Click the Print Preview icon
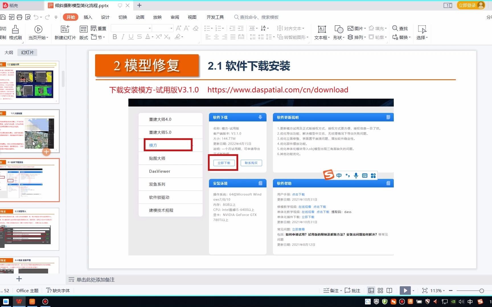492x307 pixels. (x=28, y=17)
